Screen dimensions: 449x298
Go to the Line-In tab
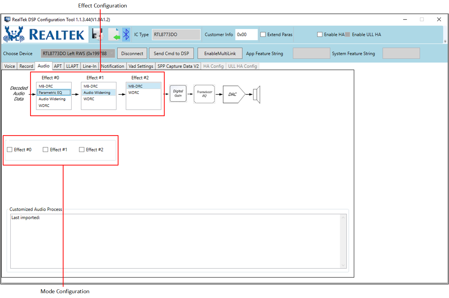click(x=90, y=66)
